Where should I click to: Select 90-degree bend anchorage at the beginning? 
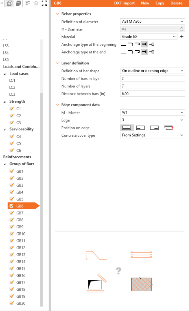pyautogui.click(x=131, y=45)
